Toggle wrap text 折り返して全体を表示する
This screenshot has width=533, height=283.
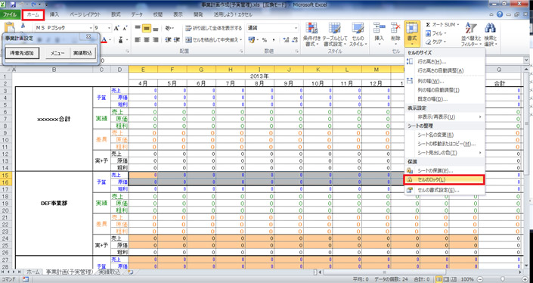214,28
